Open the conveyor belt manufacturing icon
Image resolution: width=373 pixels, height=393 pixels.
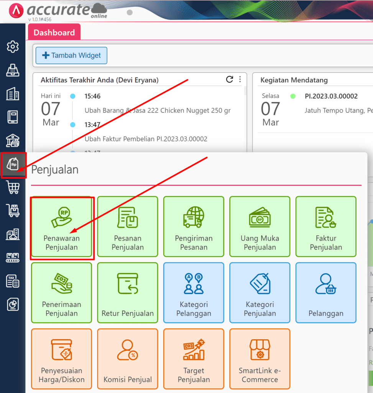13,258
